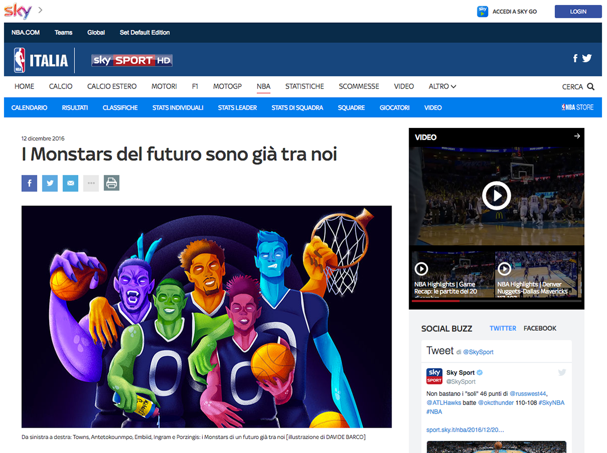Switch Social Buzz to FACEBOOK tab
Screen dimensions: 607x453
(540, 328)
